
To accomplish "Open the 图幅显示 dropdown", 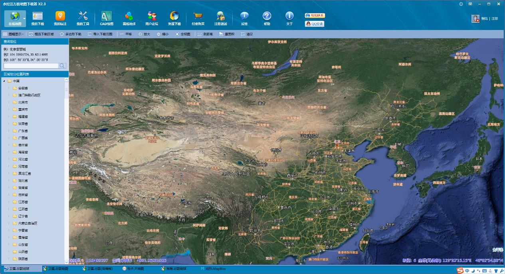I will pos(14,34).
